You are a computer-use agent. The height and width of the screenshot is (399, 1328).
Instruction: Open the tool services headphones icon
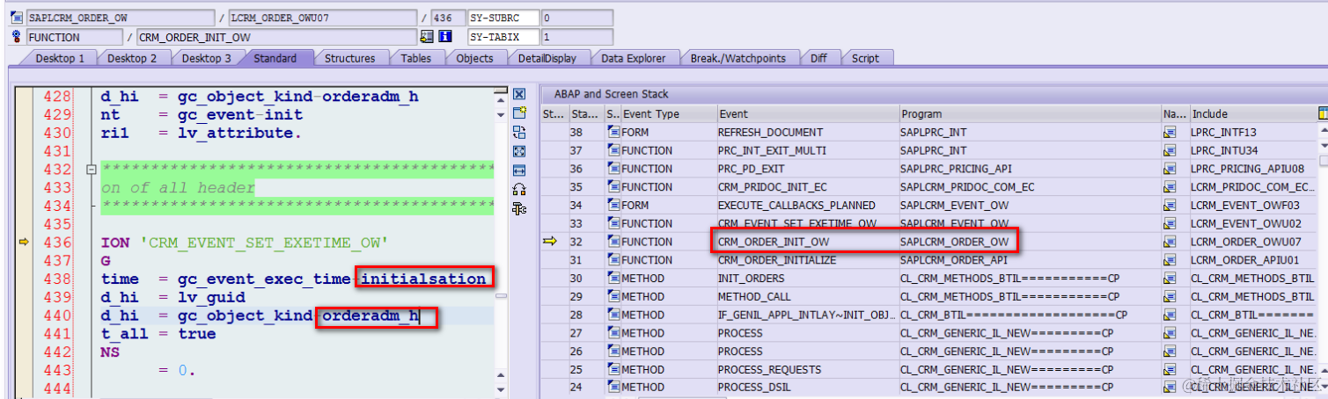(519, 189)
